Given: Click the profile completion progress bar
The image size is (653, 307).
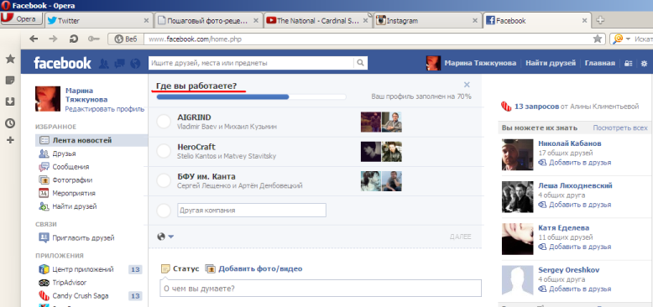Looking at the screenshot, I should point(251,97).
